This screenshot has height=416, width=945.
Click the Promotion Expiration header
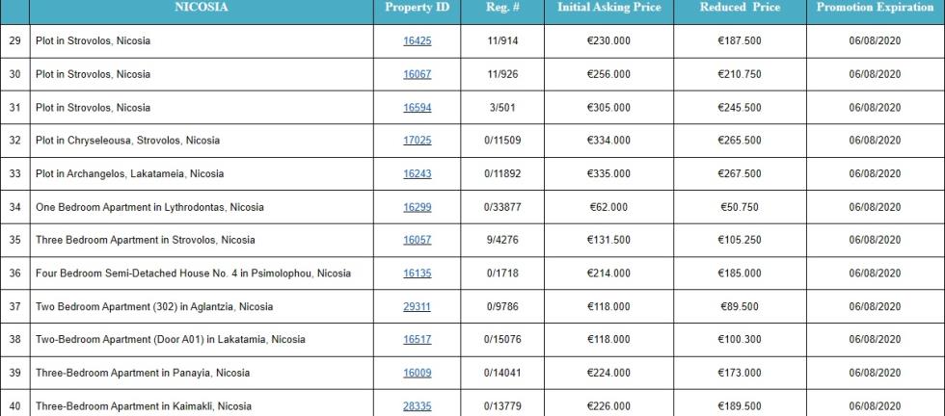876,8
